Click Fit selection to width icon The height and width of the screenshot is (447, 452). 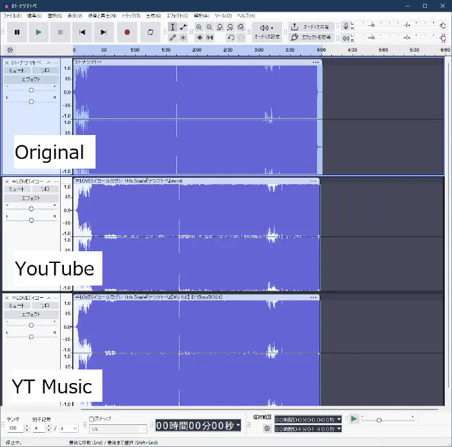click(220, 27)
